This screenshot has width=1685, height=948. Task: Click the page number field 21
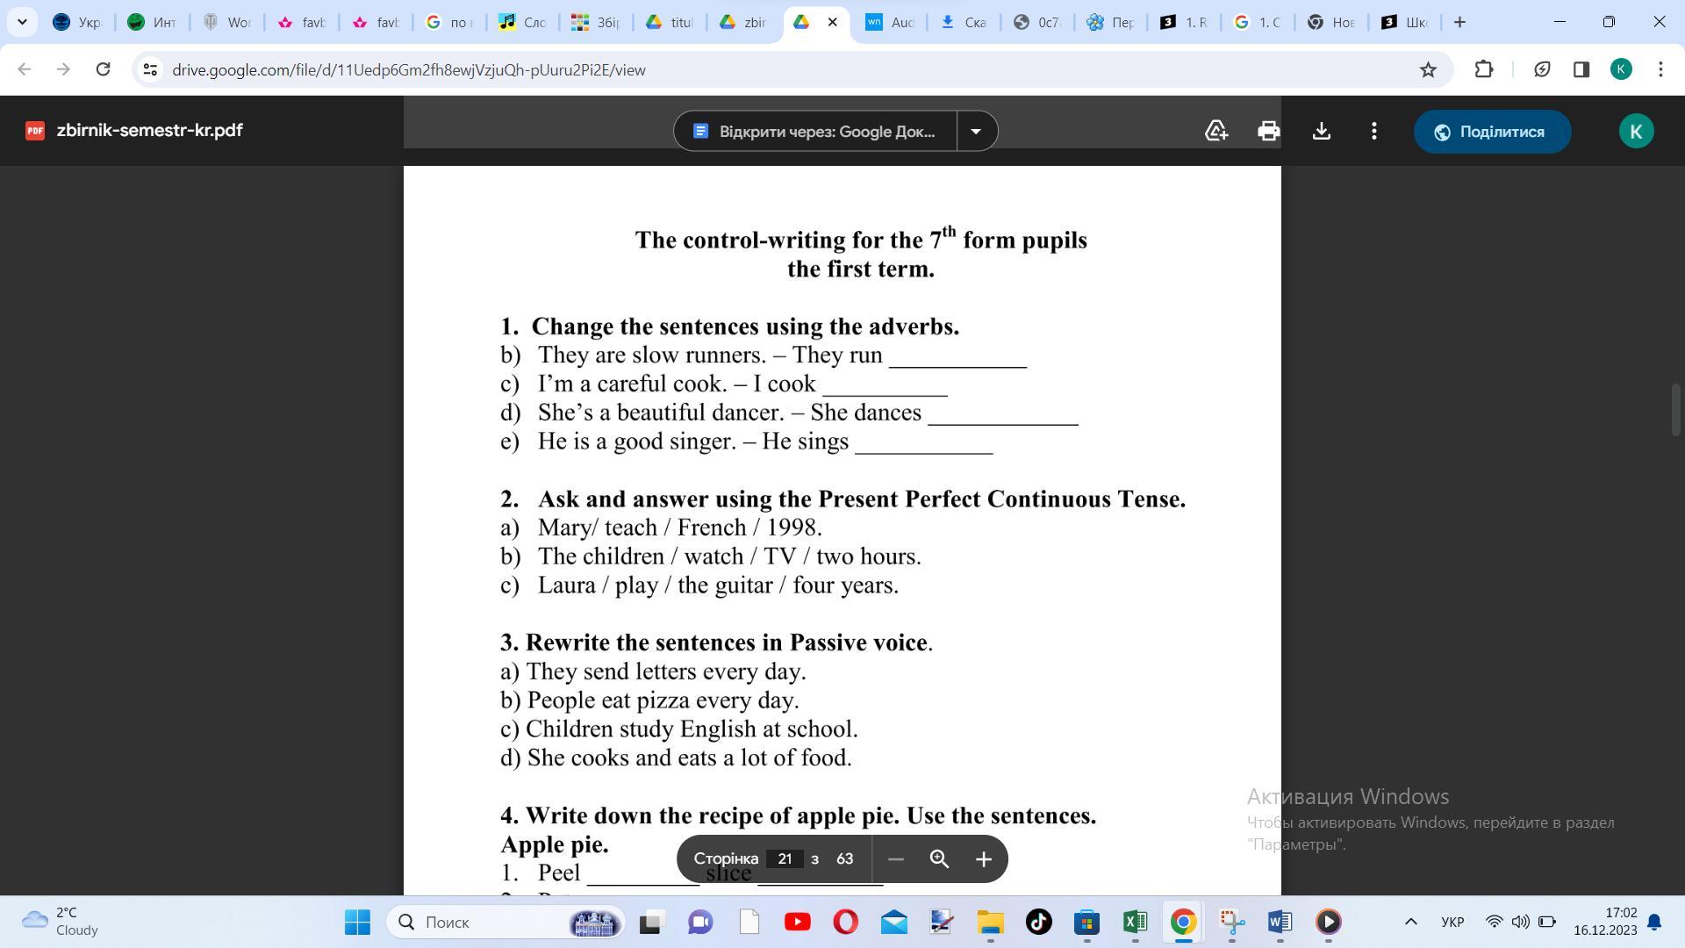pos(785,859)
